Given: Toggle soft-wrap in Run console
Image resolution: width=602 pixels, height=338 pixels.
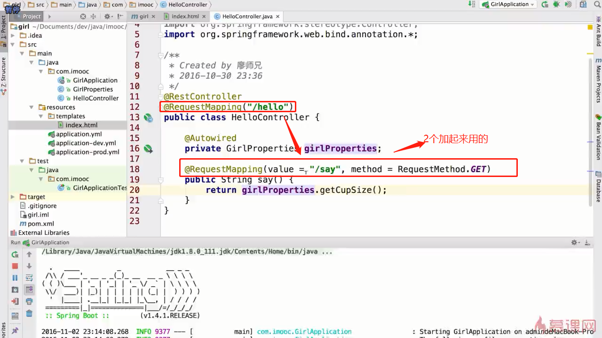Looking at the screenshot, I should pyautogui.click(x=29, y=278).
